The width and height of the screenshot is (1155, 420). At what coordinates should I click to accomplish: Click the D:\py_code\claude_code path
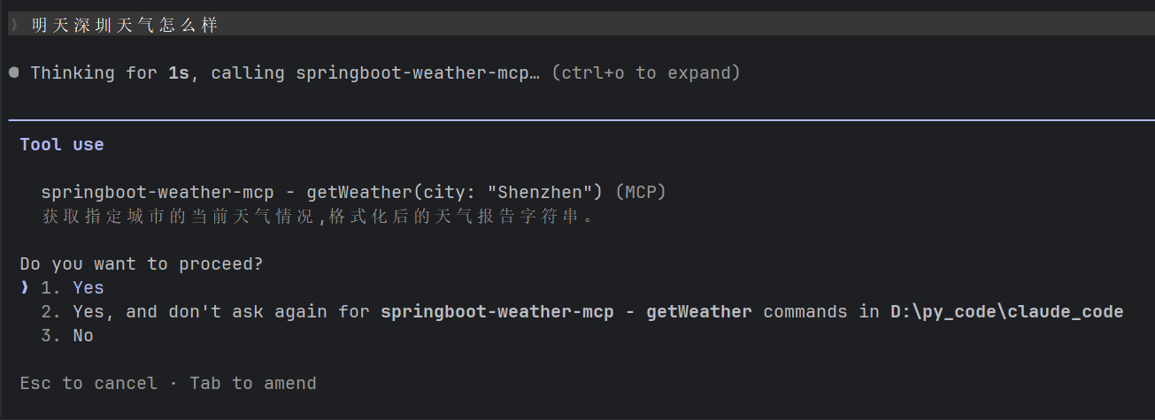coord(1007,312)
